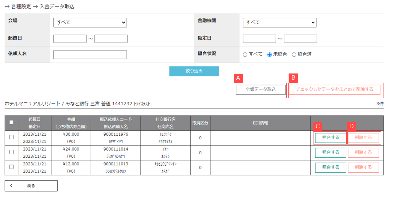Select すべて in the 金融機関 combo box
This screenshot has height=199, width=393.
pos(279,22)
